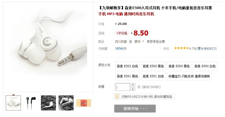
Task: Click the light bulb tip icon
Action: click(x=117, y=96)
